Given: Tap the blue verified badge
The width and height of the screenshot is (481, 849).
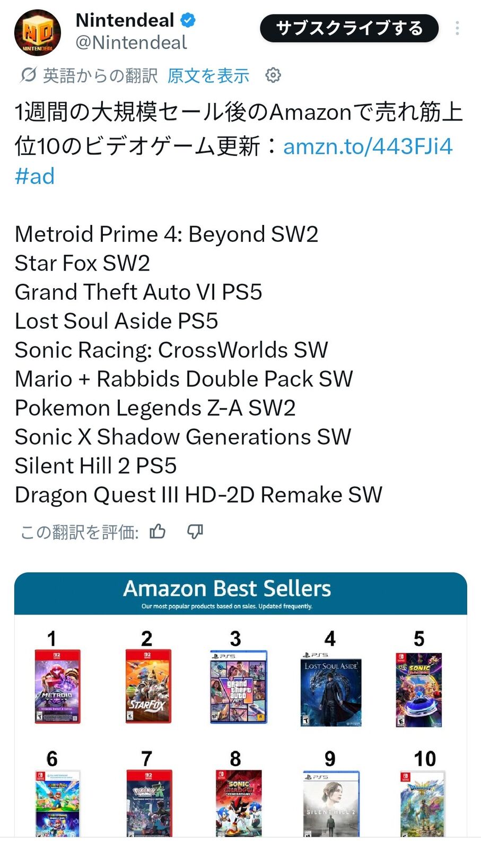Looking at the screenshot, I should tap(188, 21).
